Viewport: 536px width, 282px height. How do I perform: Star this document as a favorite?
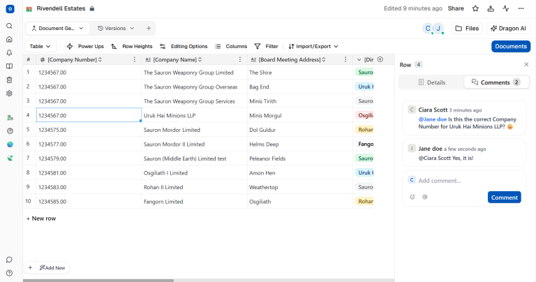coord(475,8)
